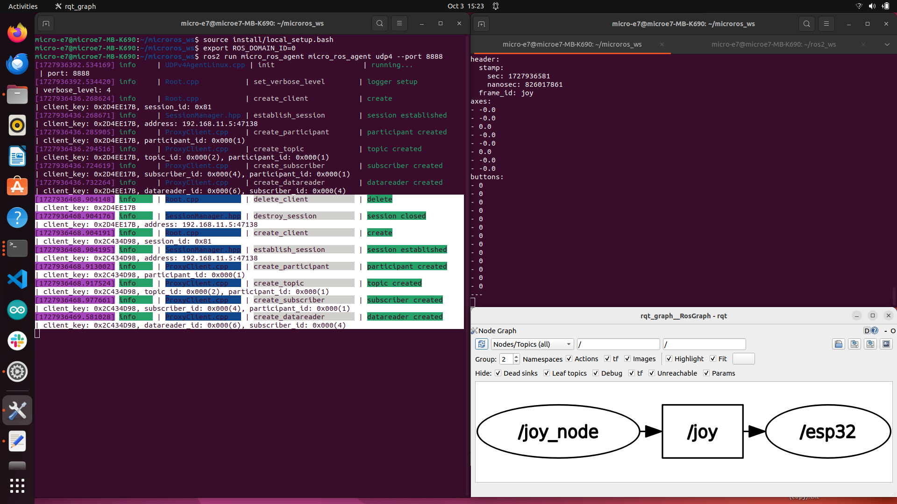Select the /joy topic box in graph

coord(702,431)
